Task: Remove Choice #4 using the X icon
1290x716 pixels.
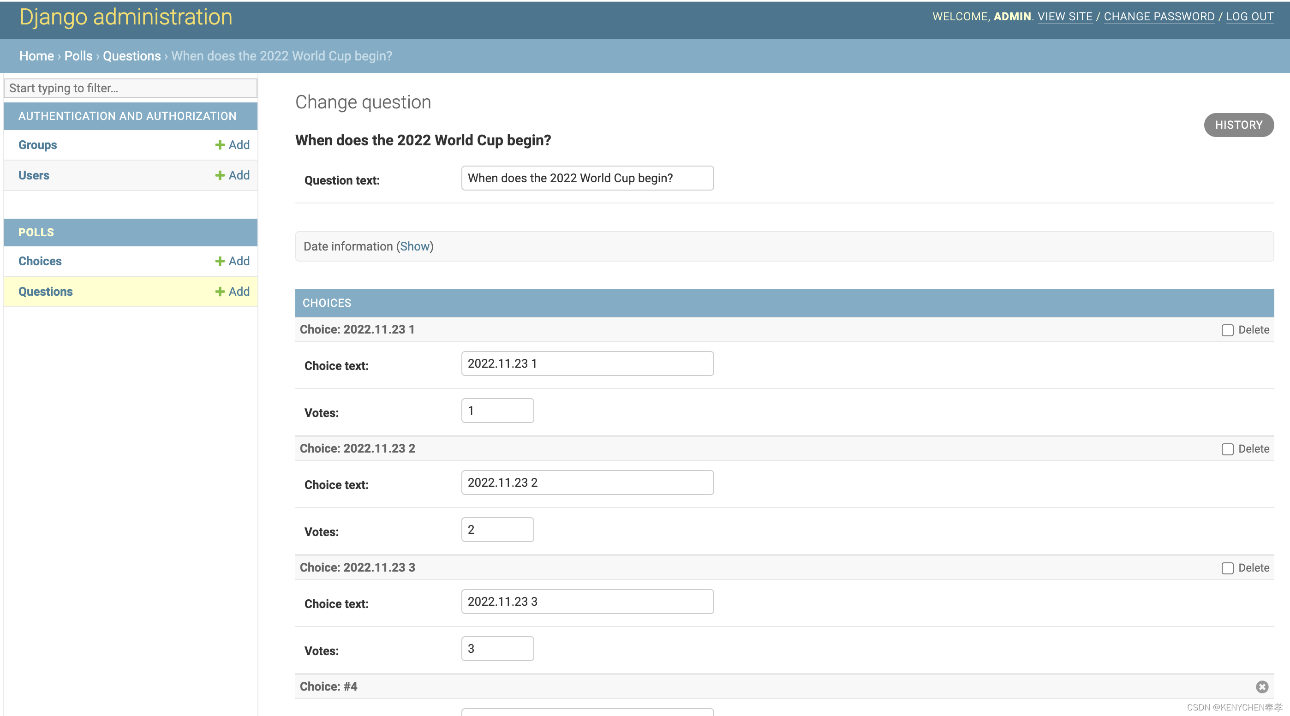Action: (1261, 686)
